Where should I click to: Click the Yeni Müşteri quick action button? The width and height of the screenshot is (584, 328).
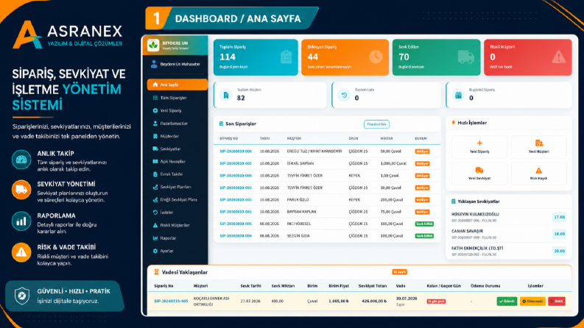pyautogui.click(x=538, y=147)
